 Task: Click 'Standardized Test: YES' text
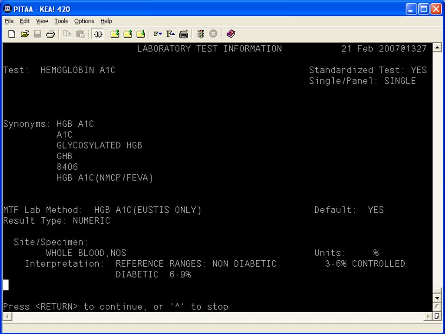coord(368,70)
